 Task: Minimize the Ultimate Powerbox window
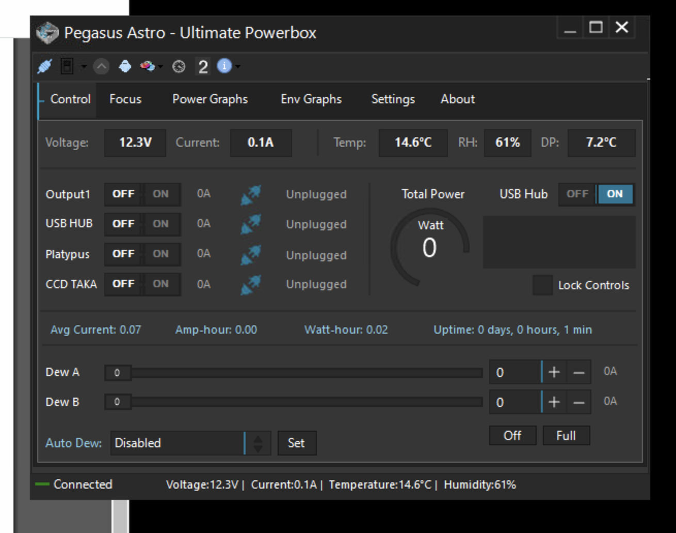[x=570, y=28]
